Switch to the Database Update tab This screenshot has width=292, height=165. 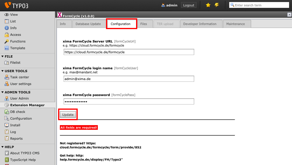point(88,24)
